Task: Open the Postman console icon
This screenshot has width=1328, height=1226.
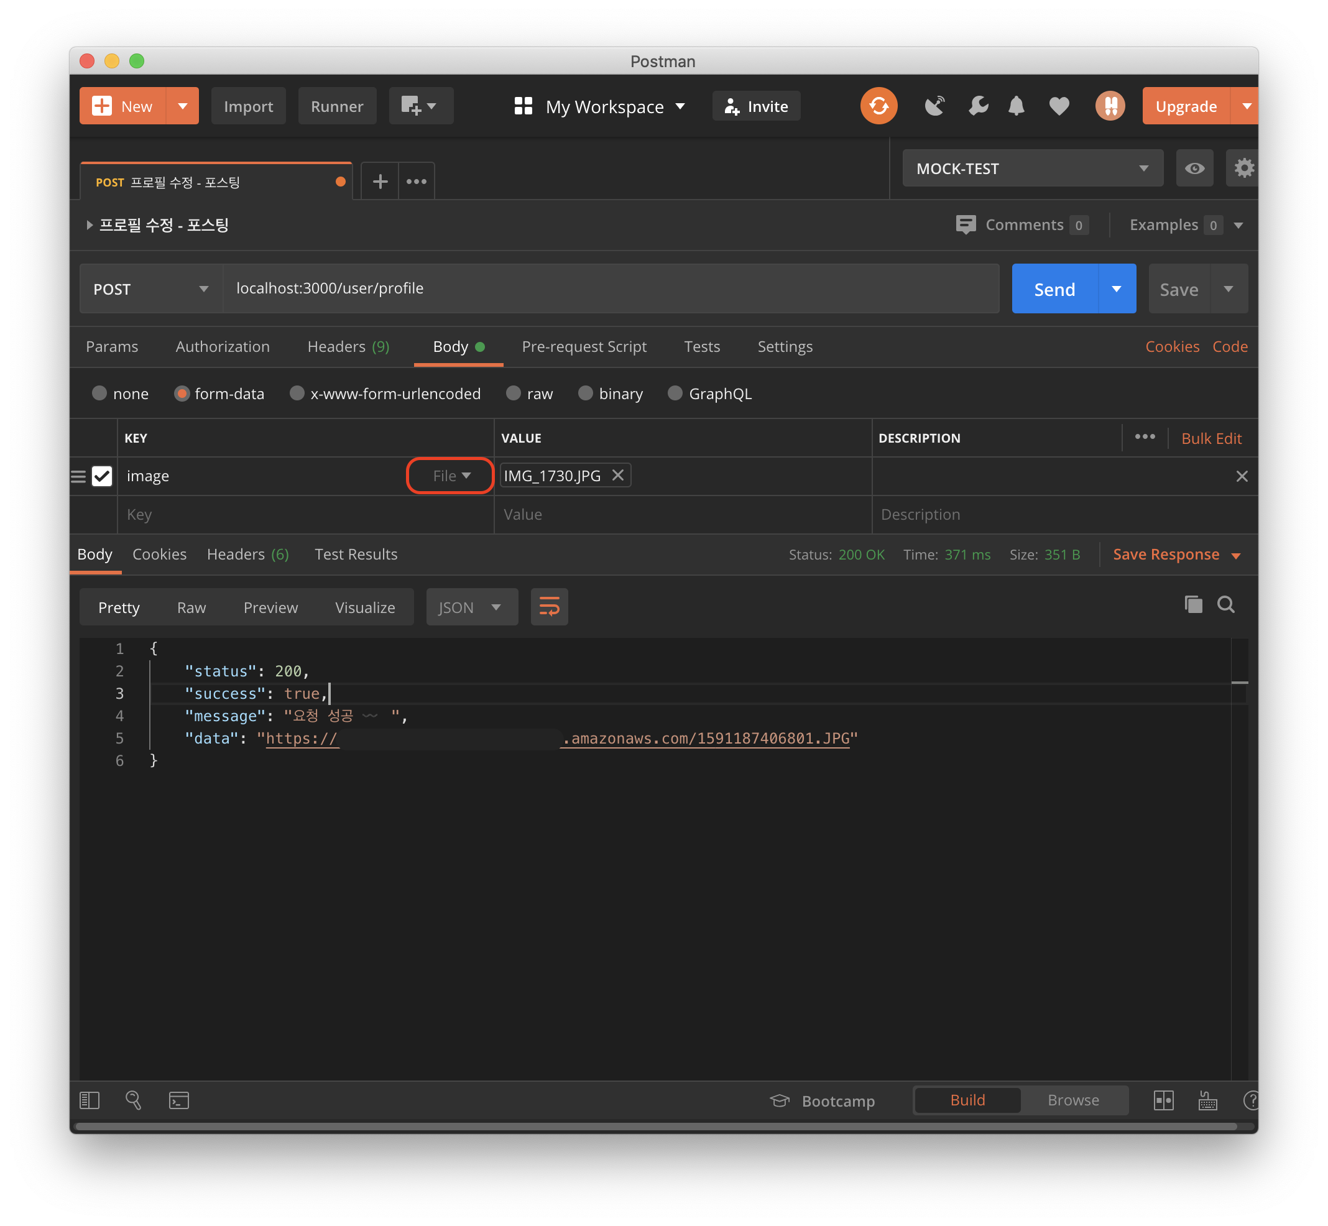Action: coord(178,1100)
